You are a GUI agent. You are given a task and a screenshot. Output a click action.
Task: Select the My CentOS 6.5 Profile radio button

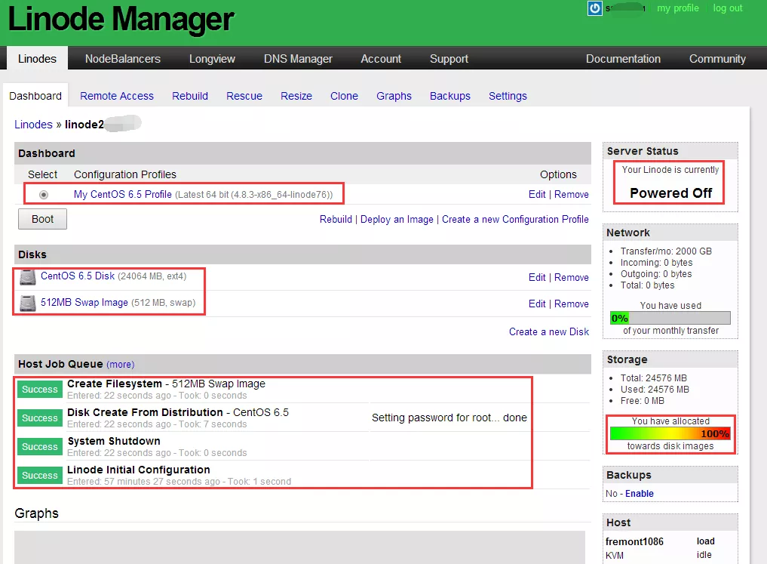tap(44, 195)
